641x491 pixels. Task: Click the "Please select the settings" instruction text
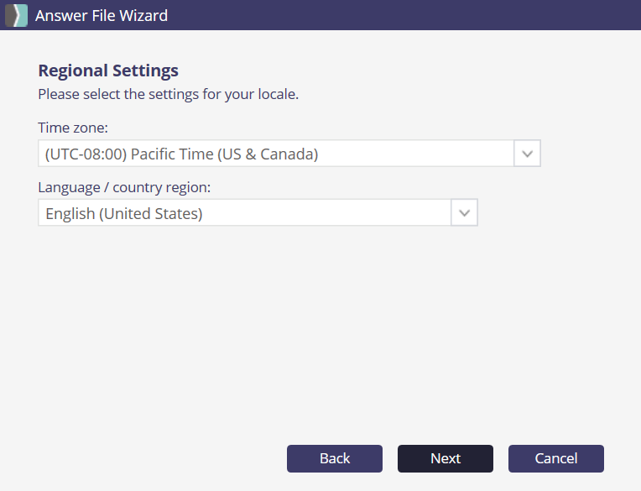(168, 94)
